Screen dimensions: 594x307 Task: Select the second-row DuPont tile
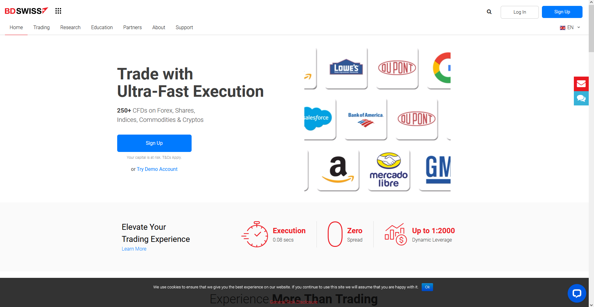click(417, 119)
